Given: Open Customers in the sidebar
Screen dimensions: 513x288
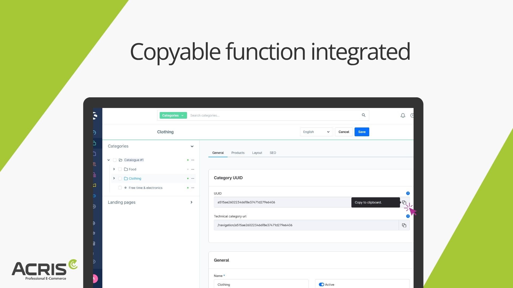Looking at the screenshot, I should [95, 164].
